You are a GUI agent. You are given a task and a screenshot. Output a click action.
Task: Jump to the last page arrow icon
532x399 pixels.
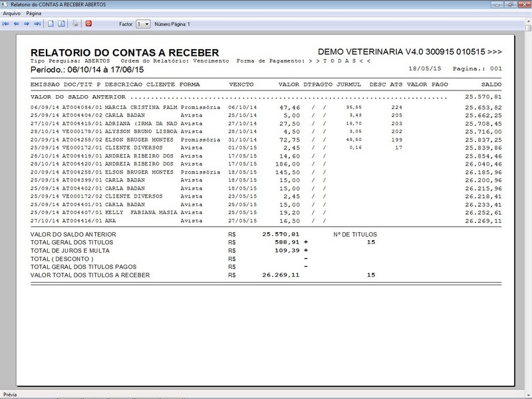click(37, 24)
